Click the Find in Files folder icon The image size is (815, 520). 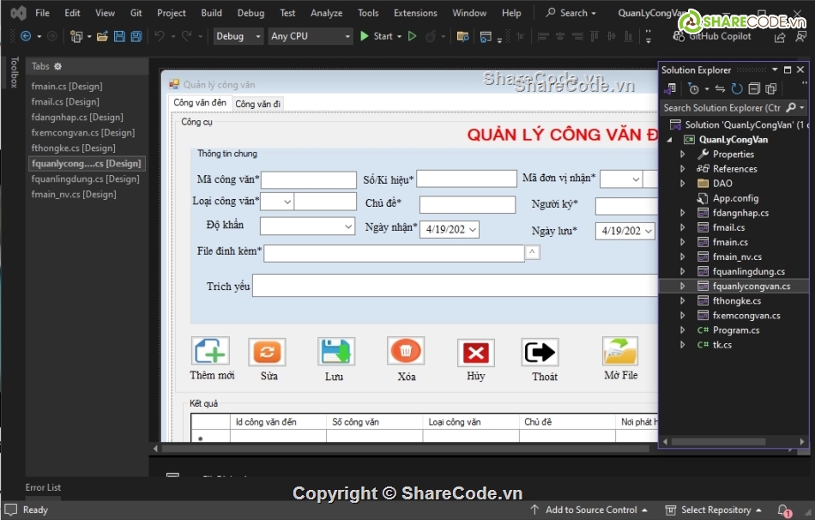tap(462, 36)
